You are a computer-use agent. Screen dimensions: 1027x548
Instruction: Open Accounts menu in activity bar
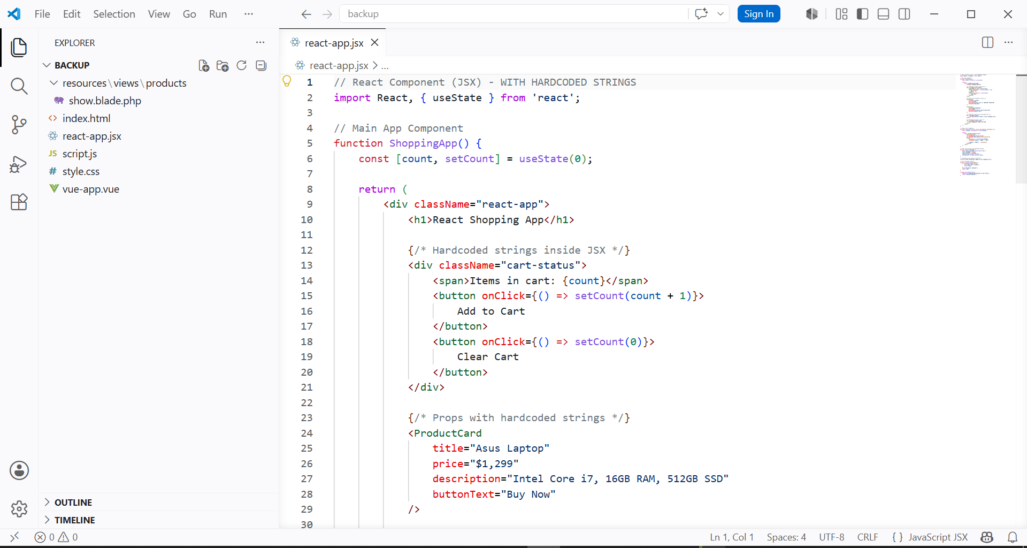point(19,470)
